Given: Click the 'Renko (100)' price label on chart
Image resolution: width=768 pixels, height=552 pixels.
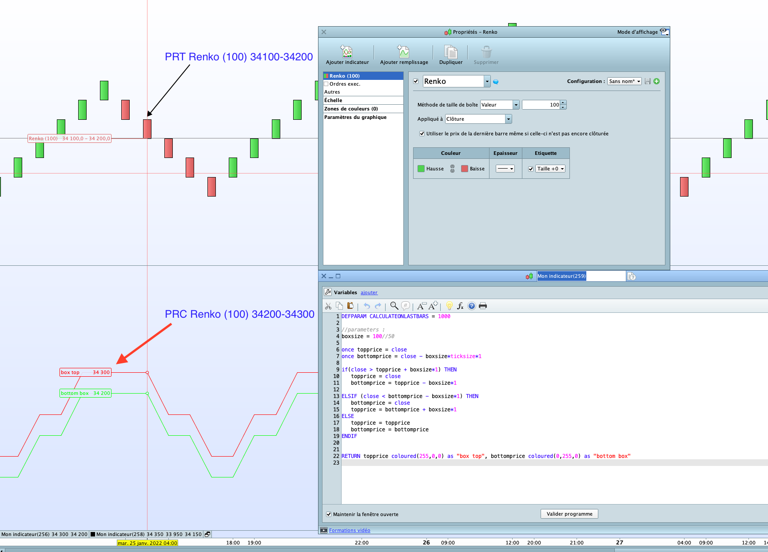Looking at the screenshot, I should (x=69, y=138).
